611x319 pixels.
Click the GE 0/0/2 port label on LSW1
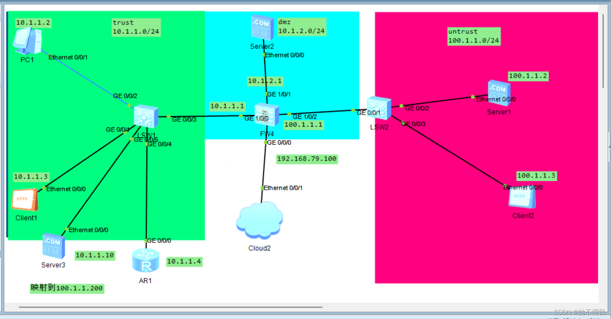click(x=125, y=96)
